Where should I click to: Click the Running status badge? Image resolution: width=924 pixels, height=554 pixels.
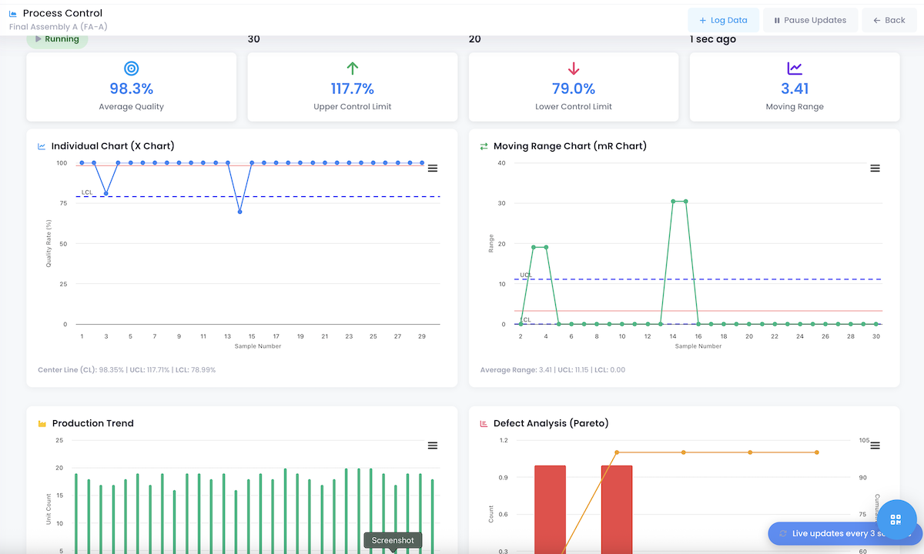pos(57,39)
